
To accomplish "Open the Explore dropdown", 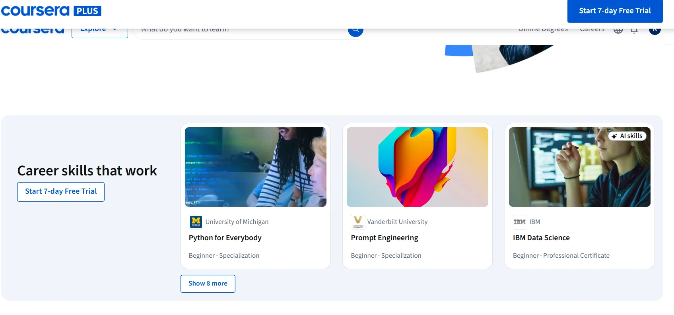I will point(99,33).
